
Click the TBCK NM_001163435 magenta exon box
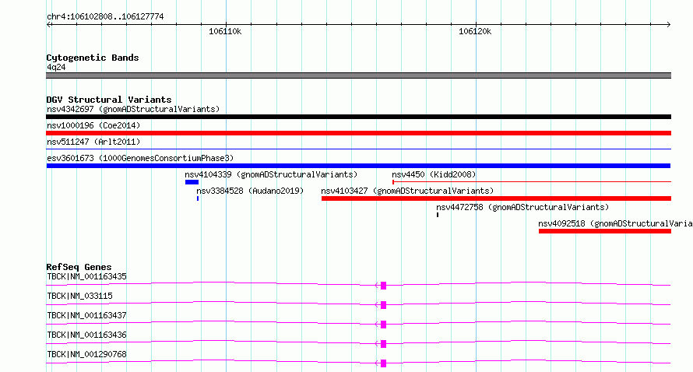pyautogui.click(x=383, y=286)
